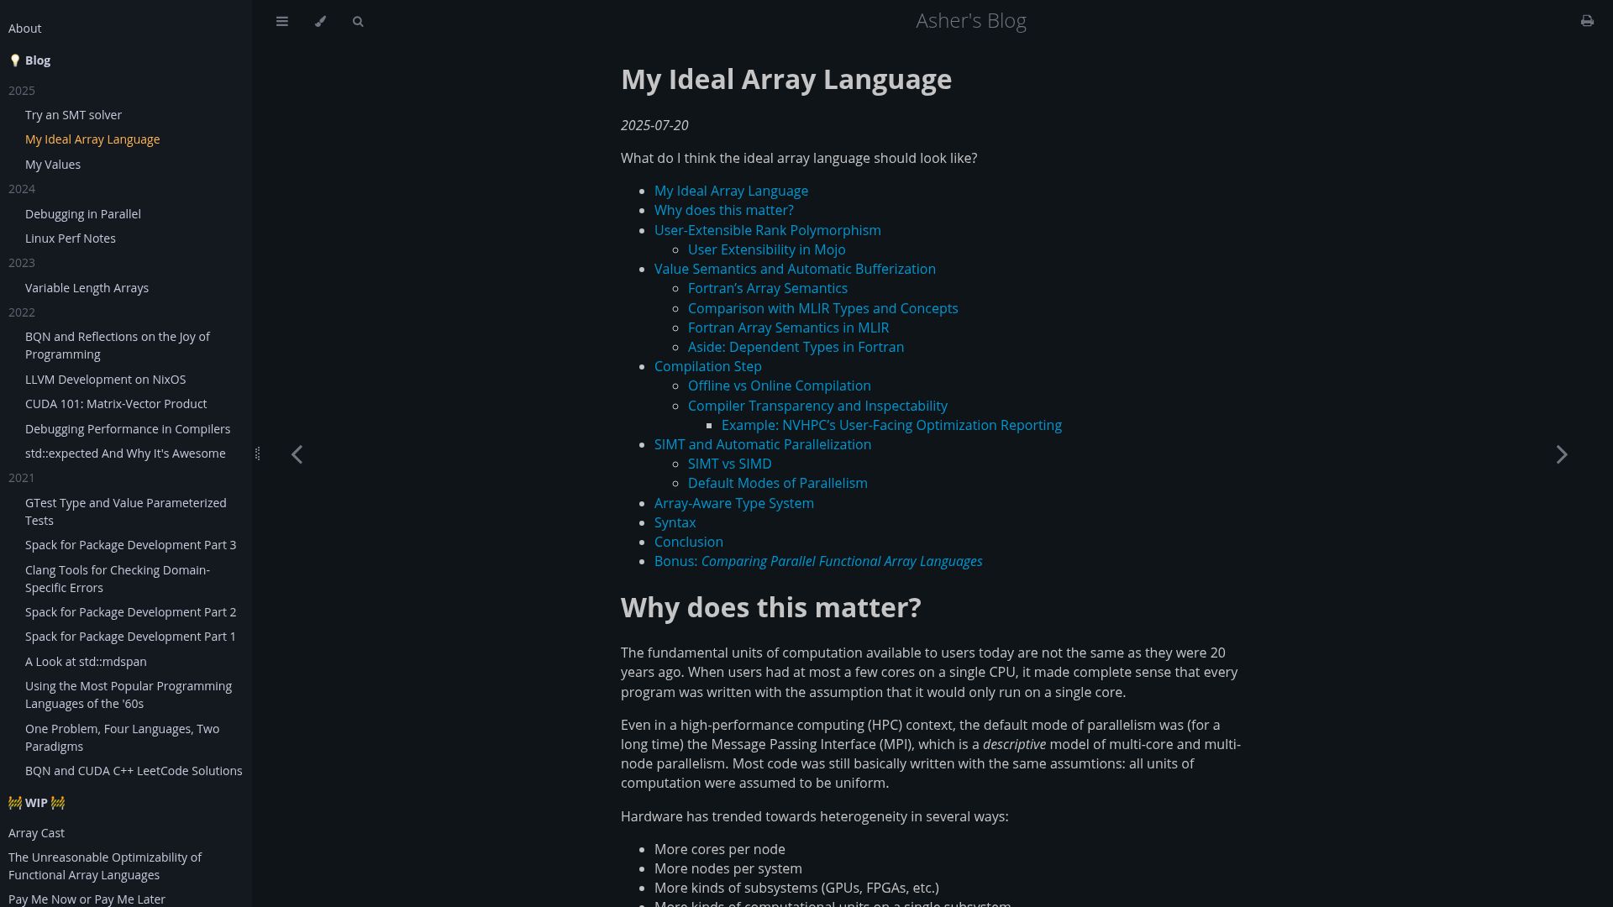Click the print page icon
This screenshot has height=907, width=1613.
[1587, 21]
